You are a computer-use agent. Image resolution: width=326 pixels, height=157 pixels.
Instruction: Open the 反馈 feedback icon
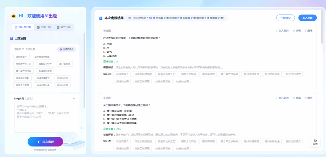click(x=315, y=140)
